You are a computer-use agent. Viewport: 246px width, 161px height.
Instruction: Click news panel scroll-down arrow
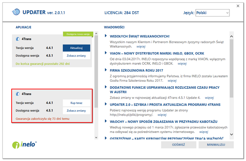pos(232,134)
